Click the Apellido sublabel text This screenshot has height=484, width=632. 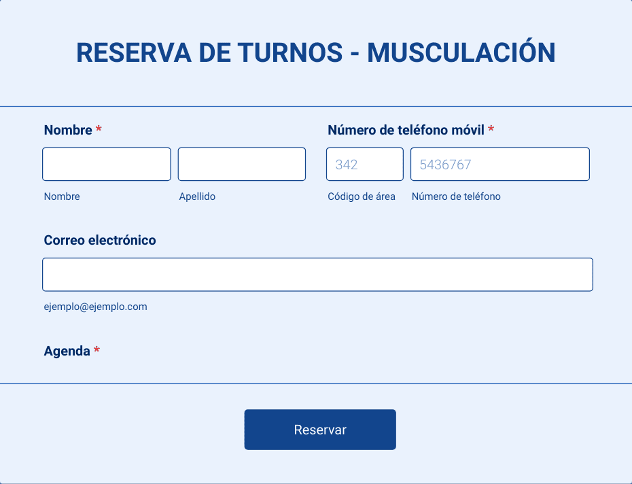click(197, 196)
